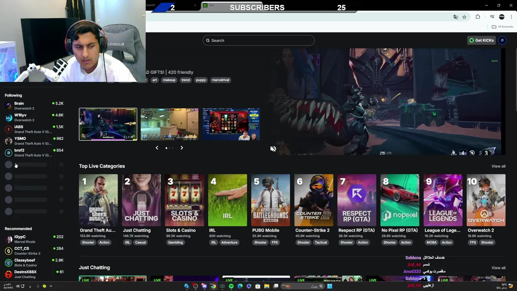Switch to the ChatGPT browser tab
Image resolution: width=517 pixels, height=291 pixels.
click(x=172, y=5)
